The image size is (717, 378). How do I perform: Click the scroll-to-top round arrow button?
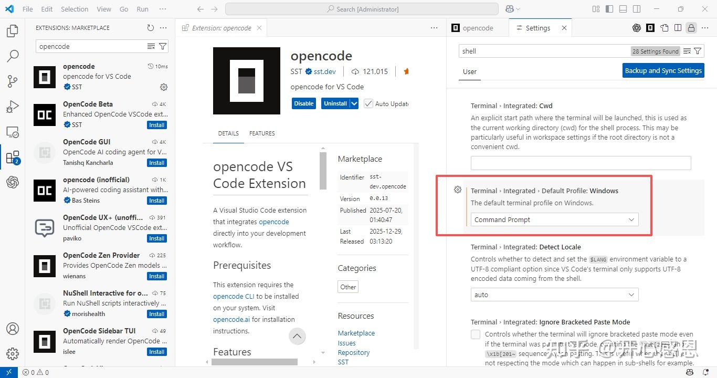[x=297, y=336]
